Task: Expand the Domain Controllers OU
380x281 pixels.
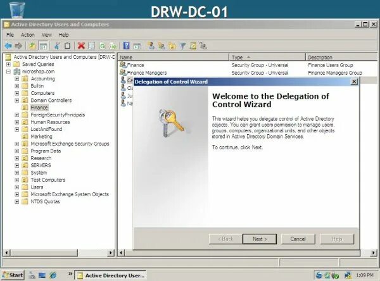Action: pos(16,100)
